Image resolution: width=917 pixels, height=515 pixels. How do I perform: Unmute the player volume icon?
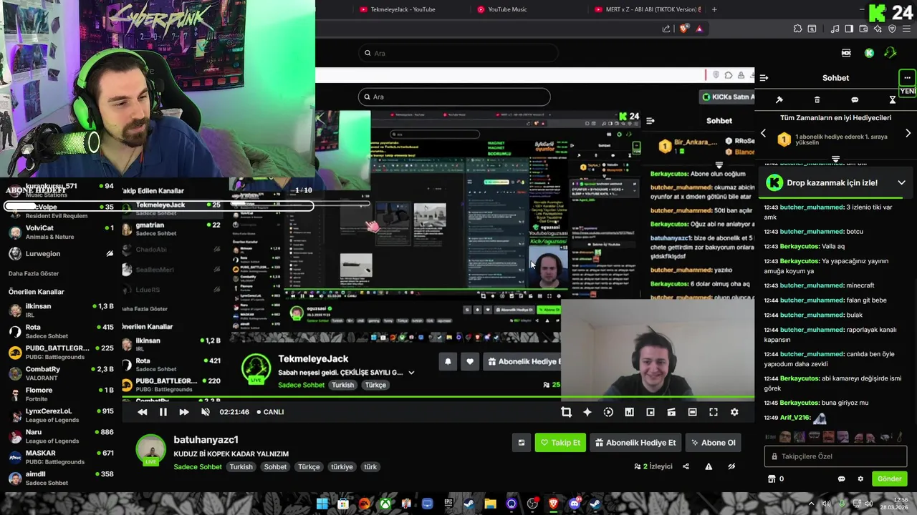point(205,412)
